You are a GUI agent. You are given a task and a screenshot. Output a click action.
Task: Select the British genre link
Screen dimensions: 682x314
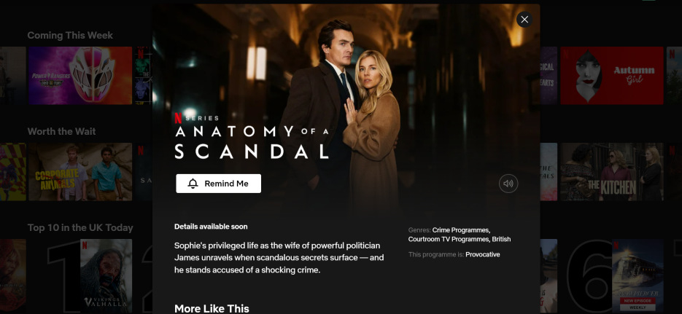click(x=502, y=239)
